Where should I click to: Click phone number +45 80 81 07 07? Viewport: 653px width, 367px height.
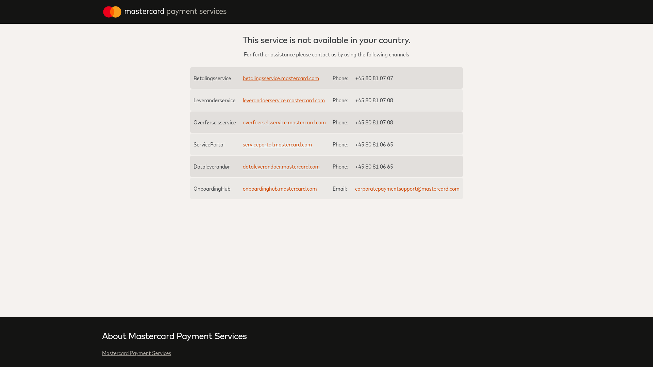374,78
